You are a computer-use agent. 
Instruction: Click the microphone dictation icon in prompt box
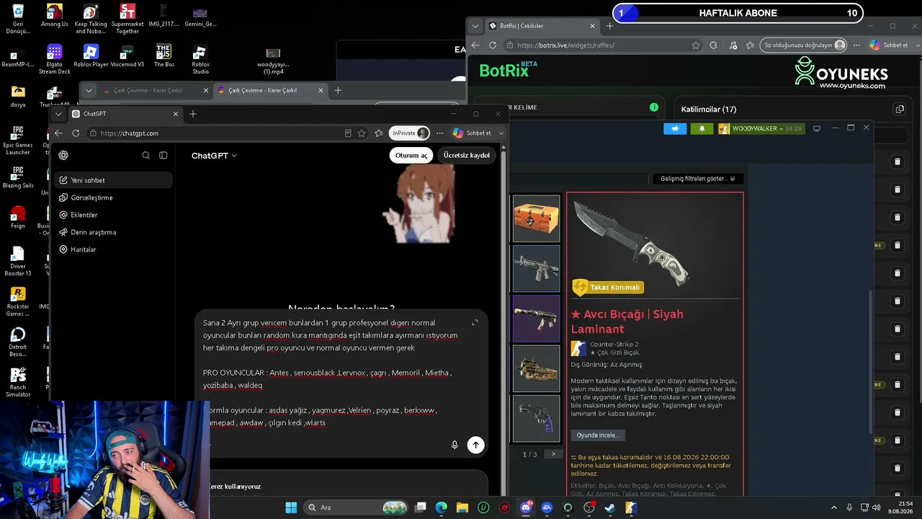pyautogui.click(x=455, y=445)
